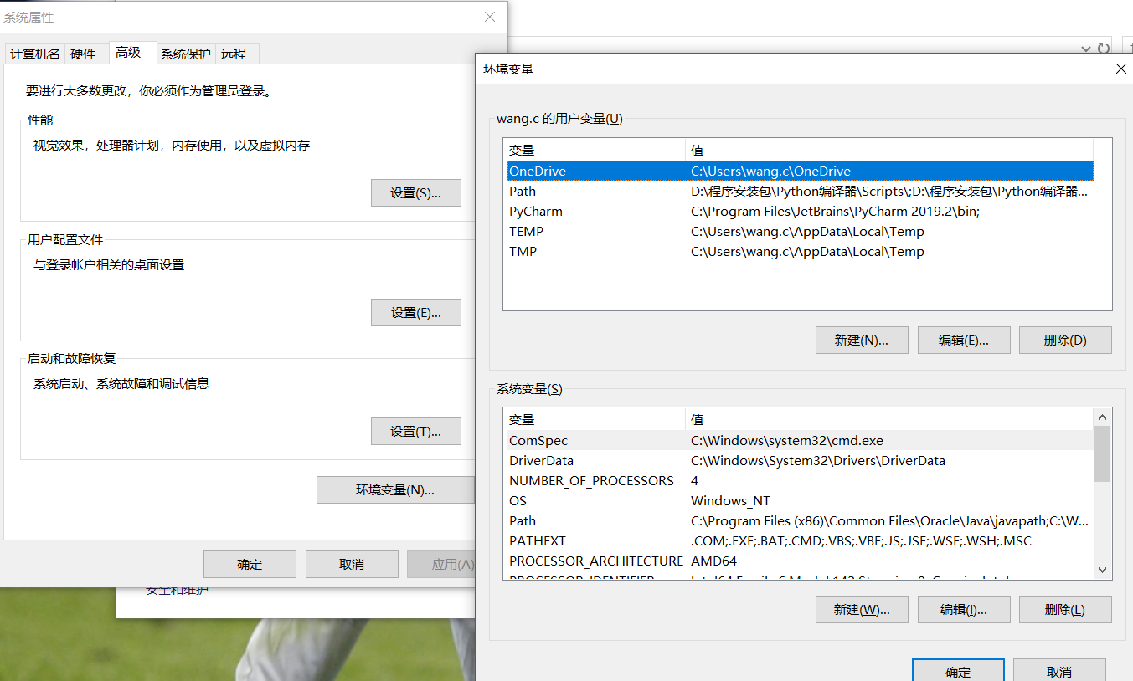Screen dimensions: 1133x681
Task: Click PyCharm 2019.2\bin value cell
Action: (835, 211)
